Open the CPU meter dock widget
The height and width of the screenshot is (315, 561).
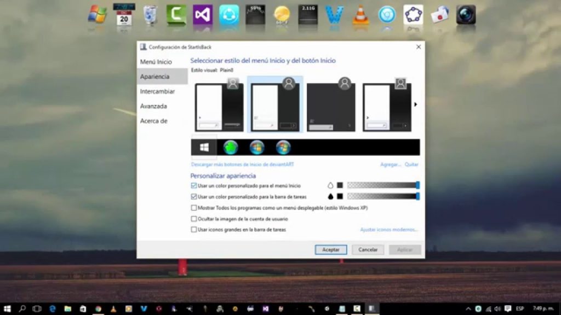click(x=255, y=15)
